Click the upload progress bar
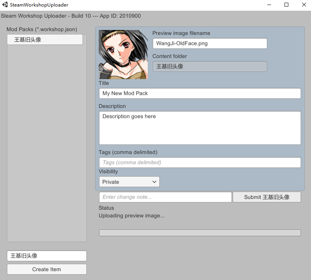311x280 pixels. (200, 233)
